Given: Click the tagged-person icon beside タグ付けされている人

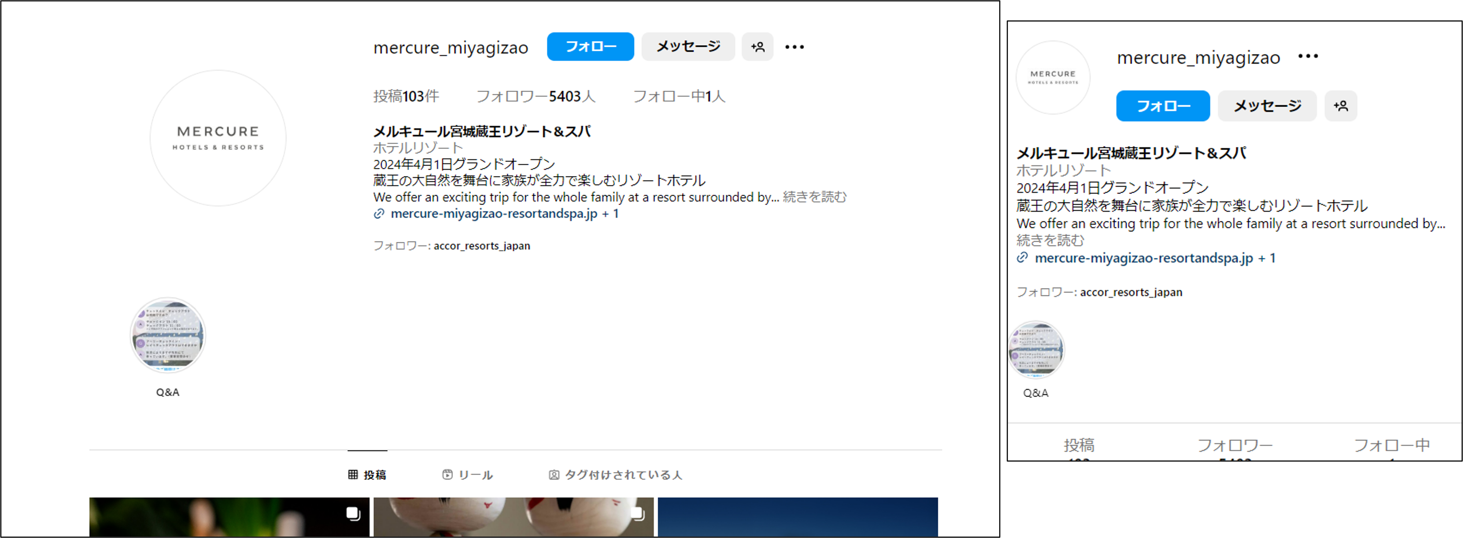Looking at the screenshot, I should coord(554,474).
